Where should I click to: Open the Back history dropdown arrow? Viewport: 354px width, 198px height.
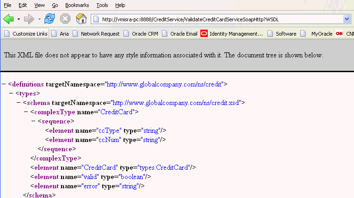(19, 19)
